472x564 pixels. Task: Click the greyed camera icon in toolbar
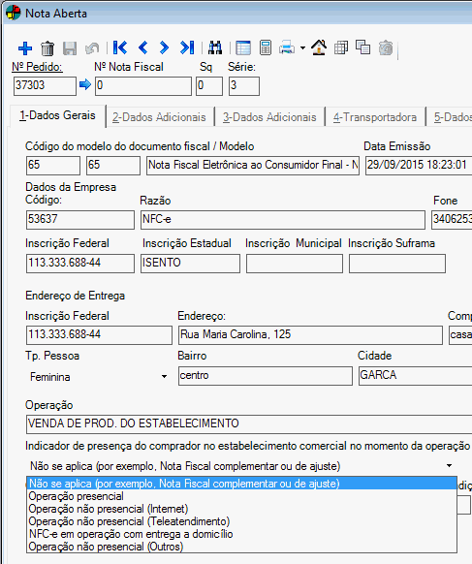[x=386, y=47]
